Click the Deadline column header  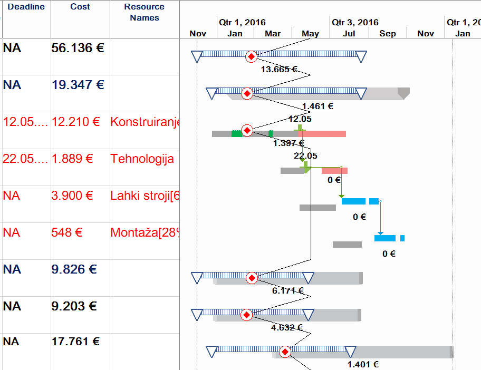(26, 7)
